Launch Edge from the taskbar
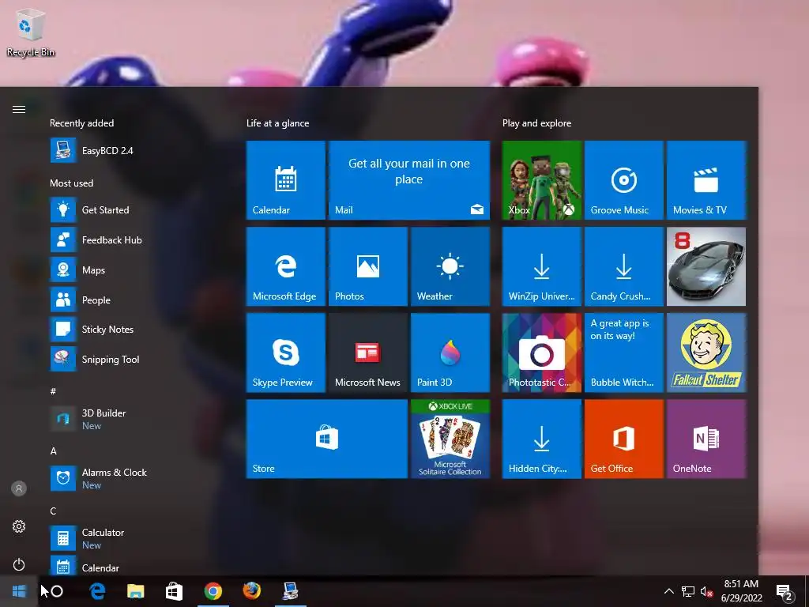The width and height of the screenshot is (809, 607). tap(97, 591)
